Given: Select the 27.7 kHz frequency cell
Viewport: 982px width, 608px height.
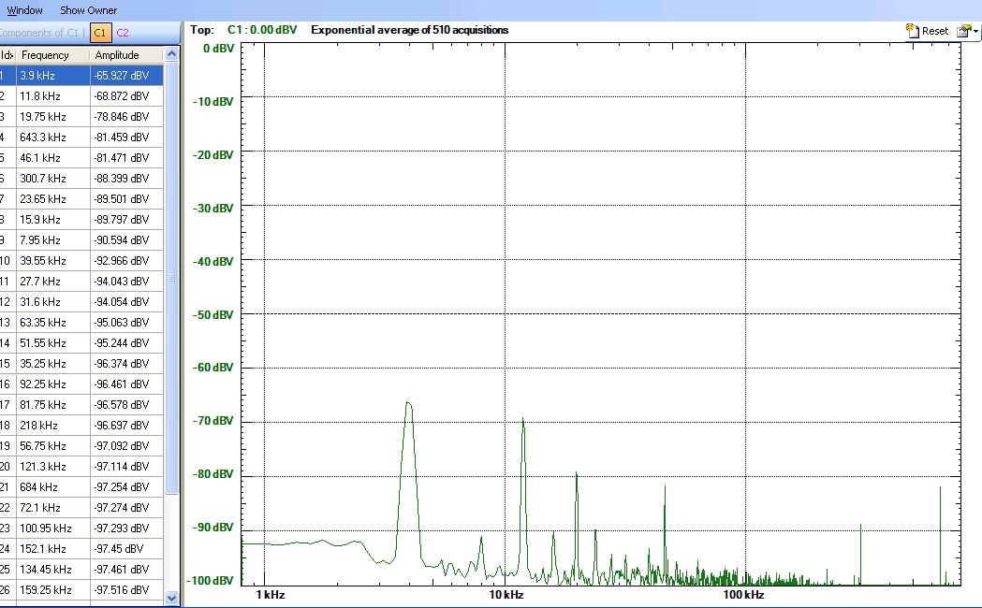Looking at the screenshot, I should point(53,281).
